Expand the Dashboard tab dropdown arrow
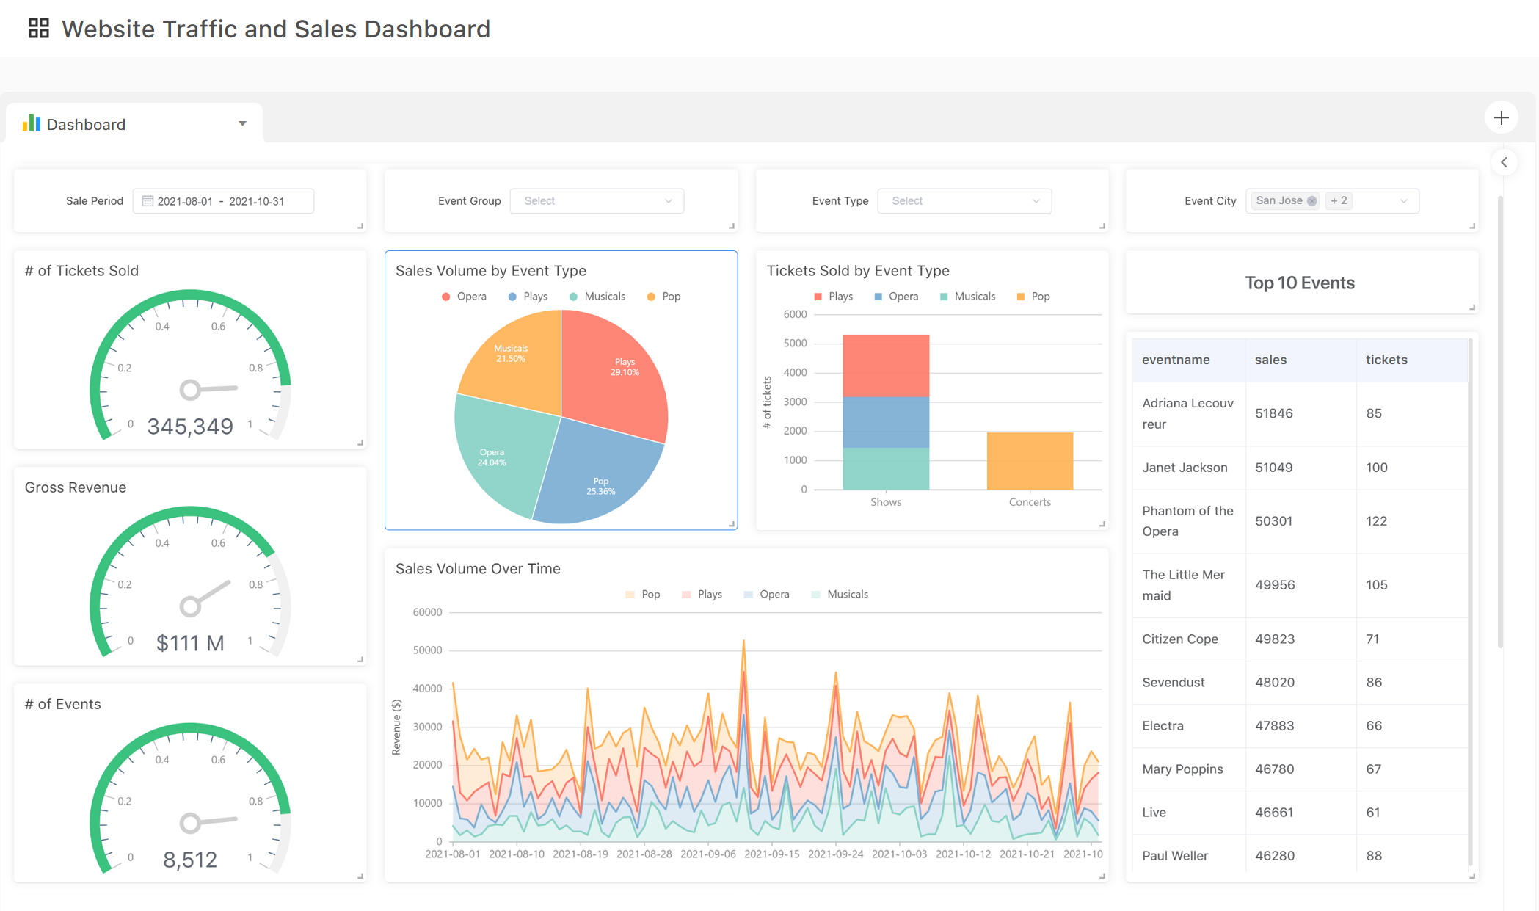 click(x=242, y=123)
